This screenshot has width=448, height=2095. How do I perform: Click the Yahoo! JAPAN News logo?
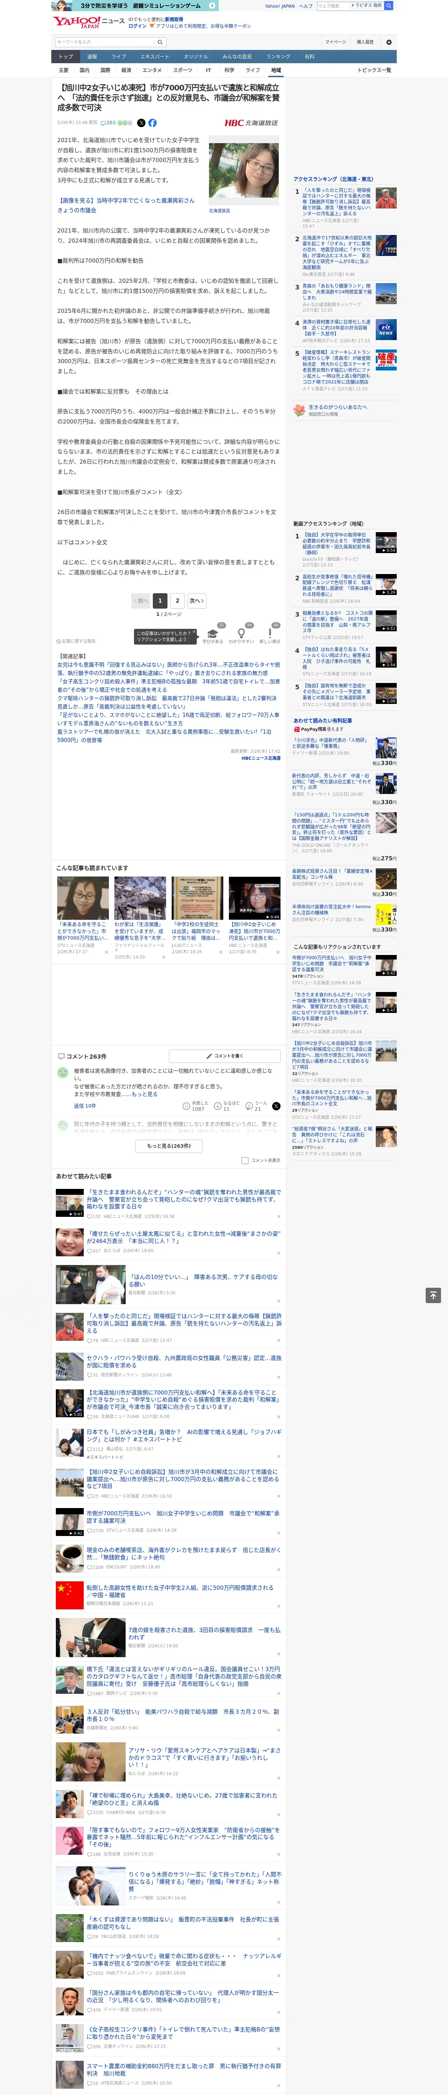(x=88, y=22)
